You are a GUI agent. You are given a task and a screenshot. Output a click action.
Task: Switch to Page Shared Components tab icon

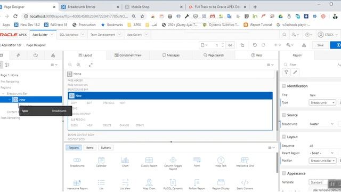click(x=53, y=55)
